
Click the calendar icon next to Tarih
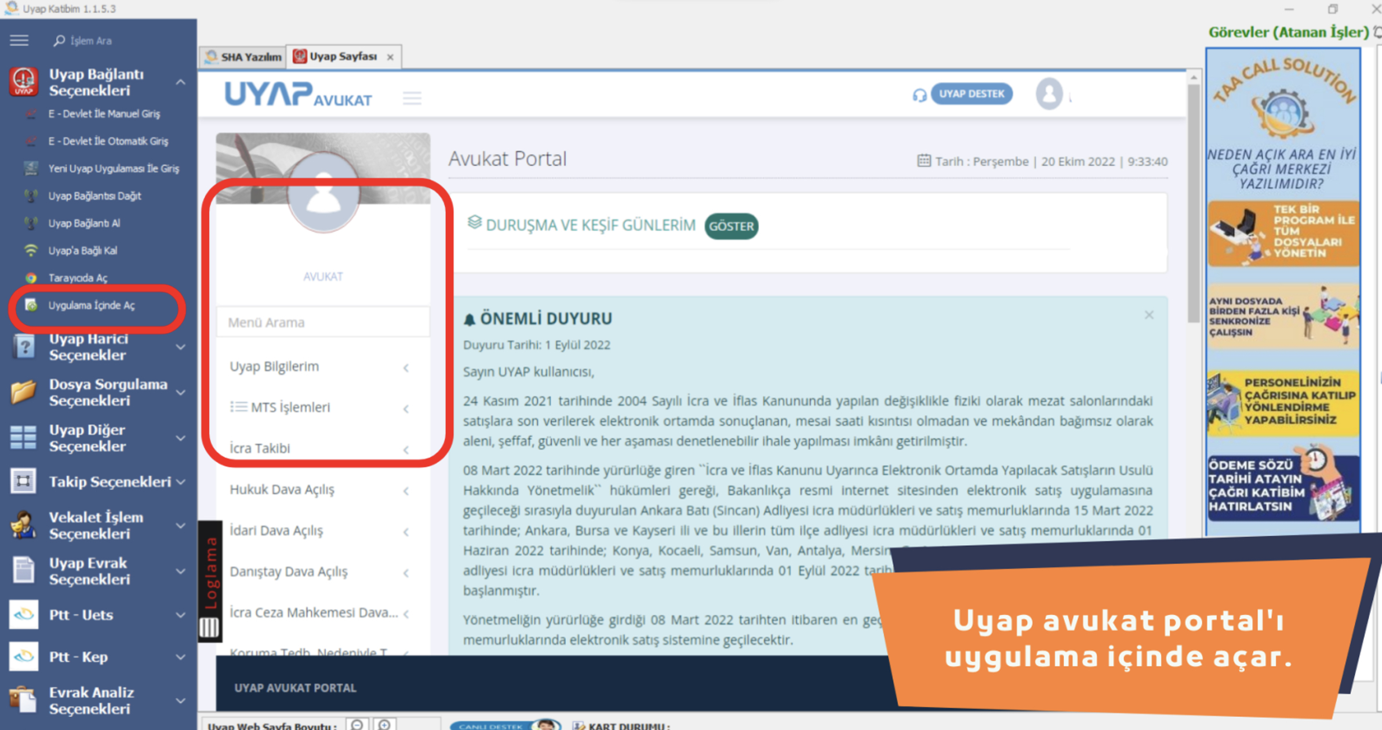(924, 161)
